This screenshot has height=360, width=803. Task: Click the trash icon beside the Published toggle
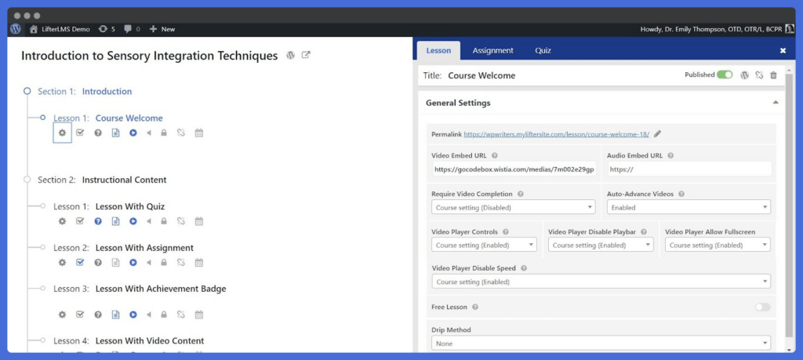click(773, 75)
